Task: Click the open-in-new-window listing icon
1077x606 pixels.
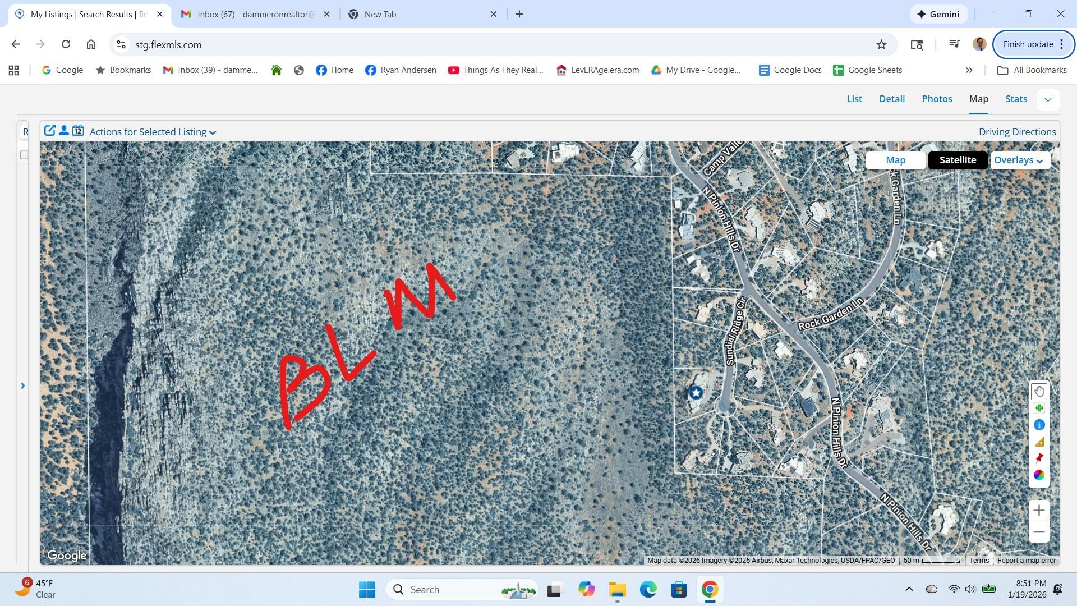Action: 49,131
